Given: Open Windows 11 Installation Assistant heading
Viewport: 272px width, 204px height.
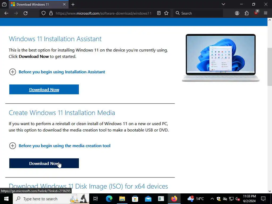Looking at the screenshot, I should [x=55, y=39].
